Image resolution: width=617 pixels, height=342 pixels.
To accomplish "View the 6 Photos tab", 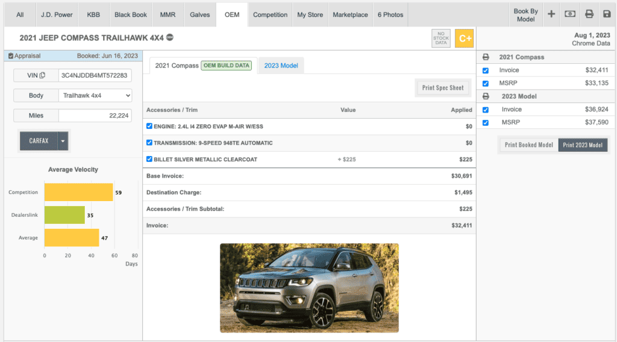I will tap(390, 14).
